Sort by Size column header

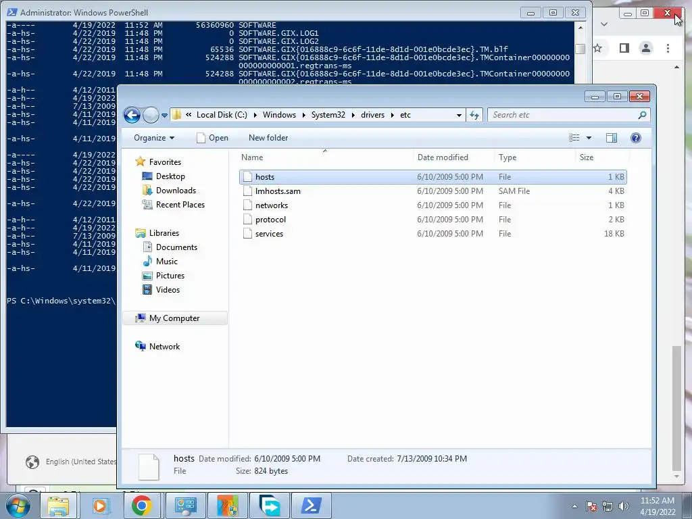click(x=603, y=157)
